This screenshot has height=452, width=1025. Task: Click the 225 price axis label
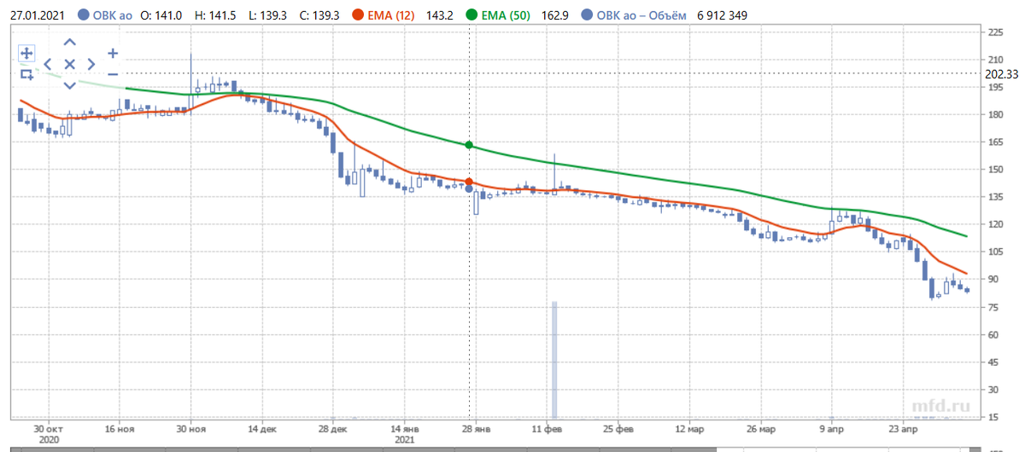(995, 32)
